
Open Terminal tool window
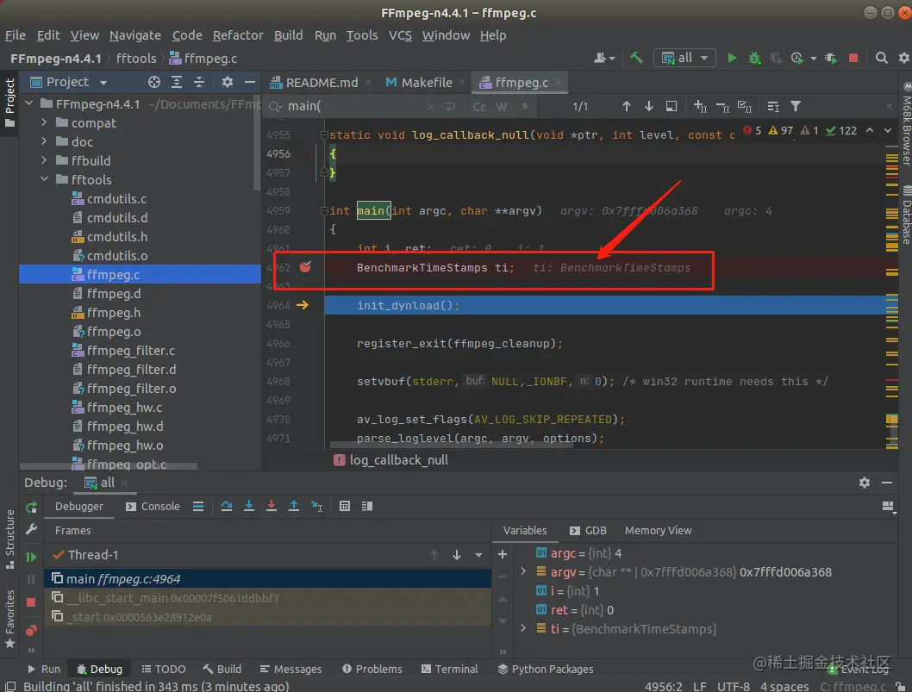(x=449, y=669)
